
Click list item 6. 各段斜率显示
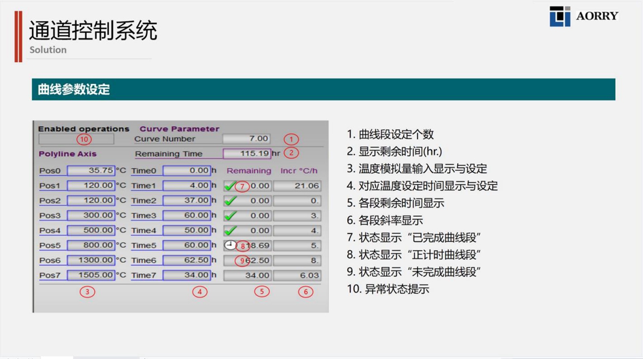click(385, 220)
